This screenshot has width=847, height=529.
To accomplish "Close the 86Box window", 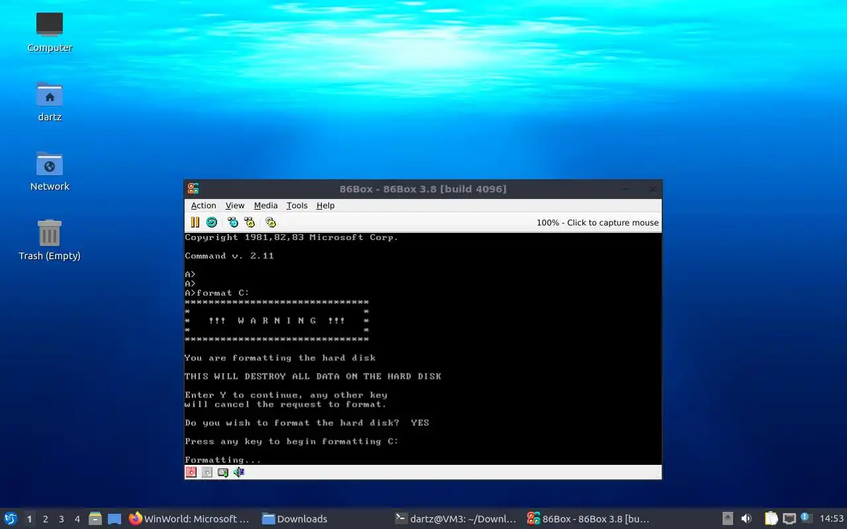I will [652, 189].
